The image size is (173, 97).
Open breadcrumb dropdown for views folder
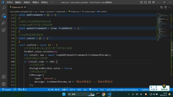[42, 12]
